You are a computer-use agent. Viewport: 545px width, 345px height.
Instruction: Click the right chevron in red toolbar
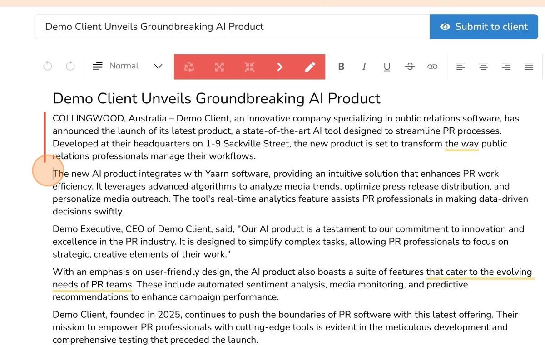point(280,67)
